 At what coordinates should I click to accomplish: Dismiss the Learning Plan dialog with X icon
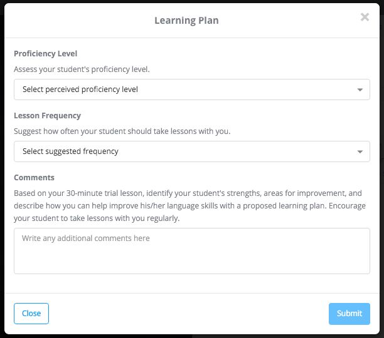pos(365,17)
